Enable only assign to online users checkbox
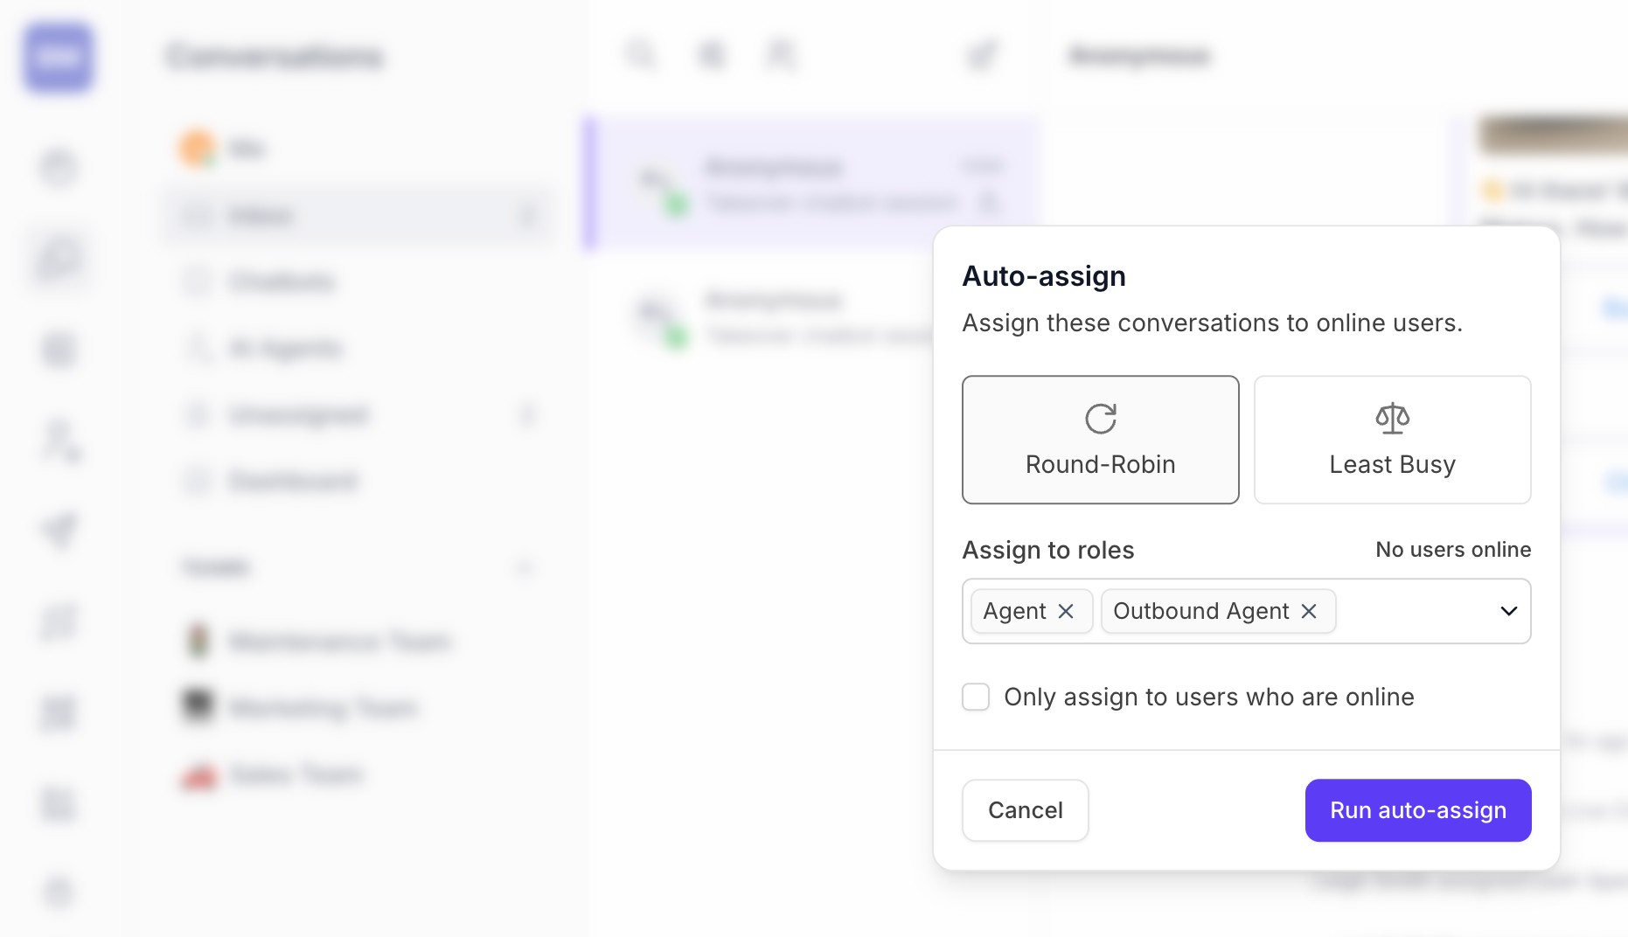The image size is (1628, 937). point(976,697)
